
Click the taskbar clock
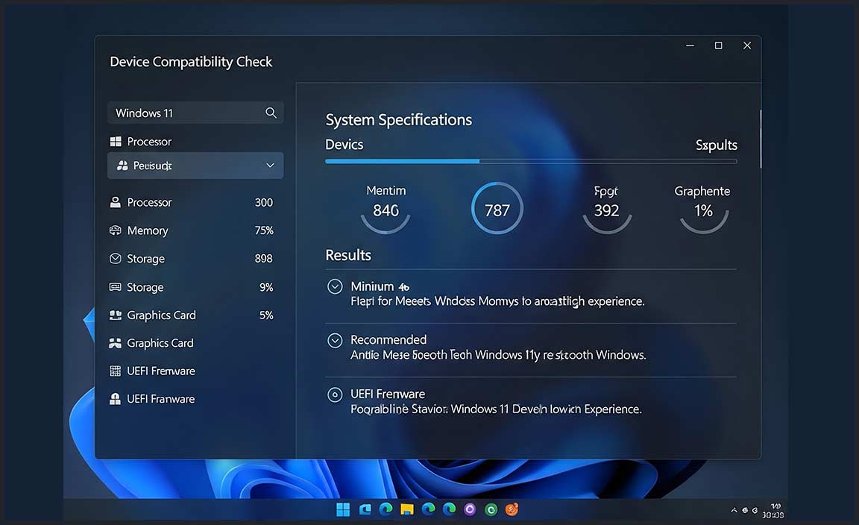click(773, 511)
